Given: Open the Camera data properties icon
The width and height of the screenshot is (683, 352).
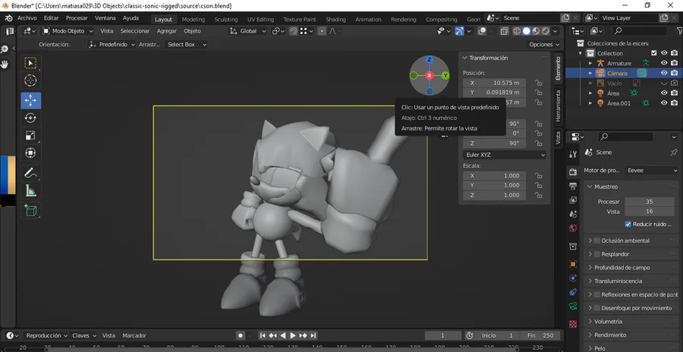Looking at the screenshot, I should coord(573,306).
